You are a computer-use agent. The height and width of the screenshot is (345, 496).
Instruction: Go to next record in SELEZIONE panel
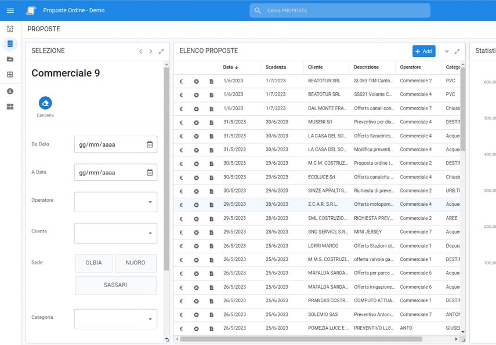click(151, 51)
